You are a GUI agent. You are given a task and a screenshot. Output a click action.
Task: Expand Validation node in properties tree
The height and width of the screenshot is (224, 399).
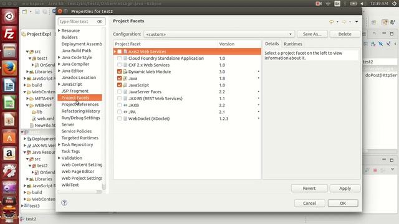coord(59,158)
